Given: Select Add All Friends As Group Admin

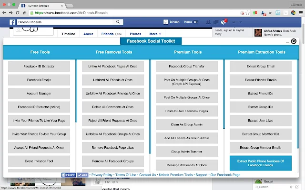Looking at the screenshot, I should point(187,138).
